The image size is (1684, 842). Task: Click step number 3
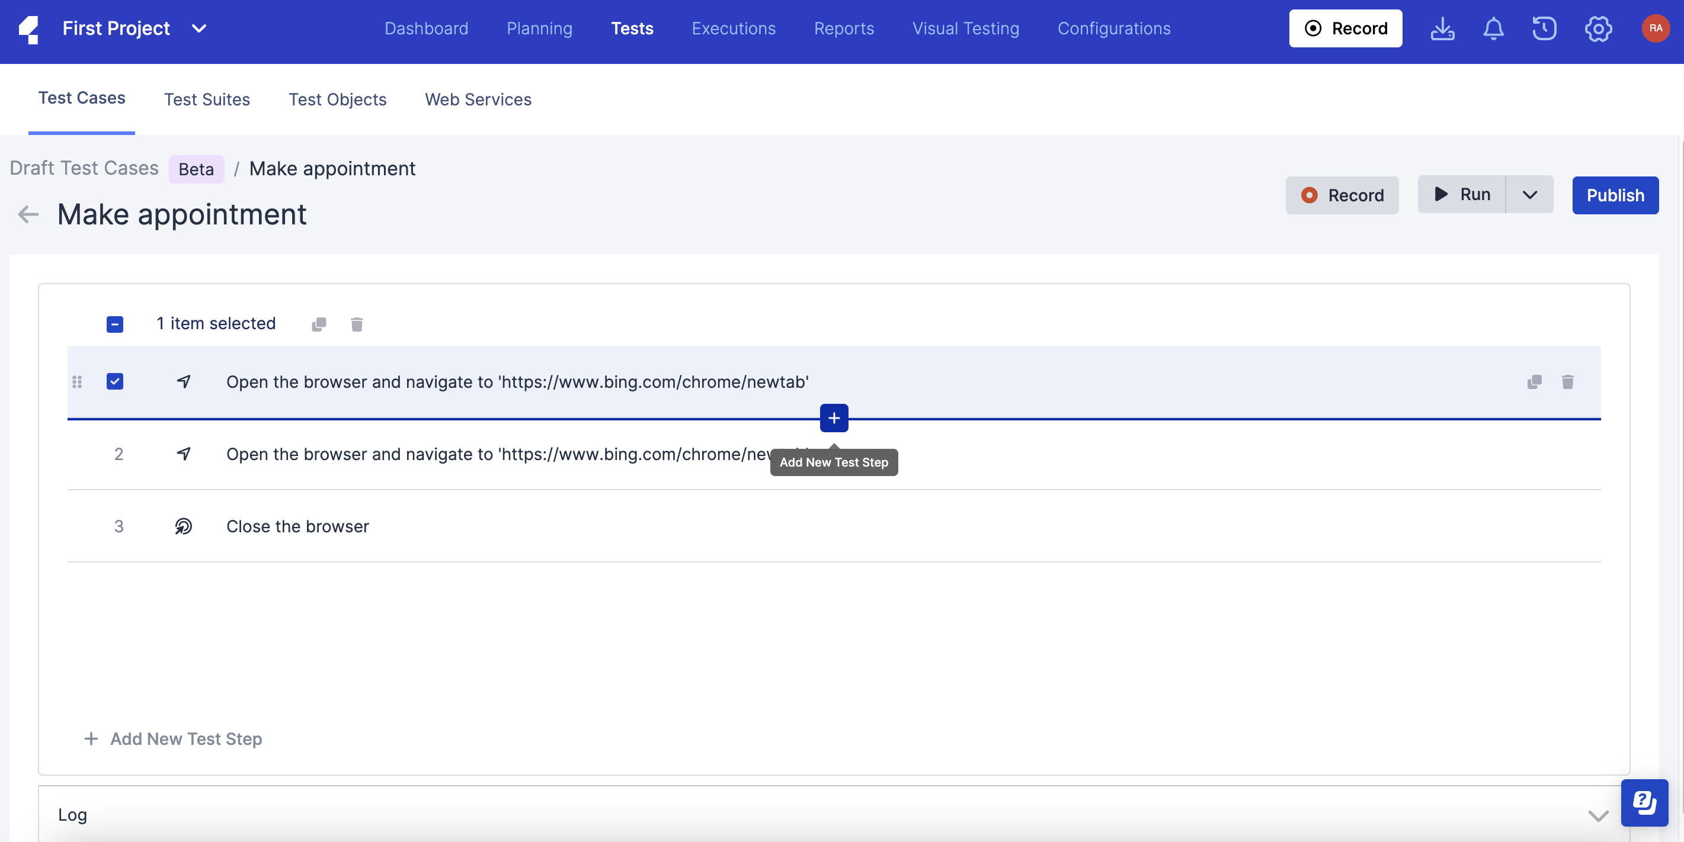point(119,526)
